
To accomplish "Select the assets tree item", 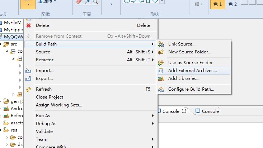I will [x=17, y=123].
